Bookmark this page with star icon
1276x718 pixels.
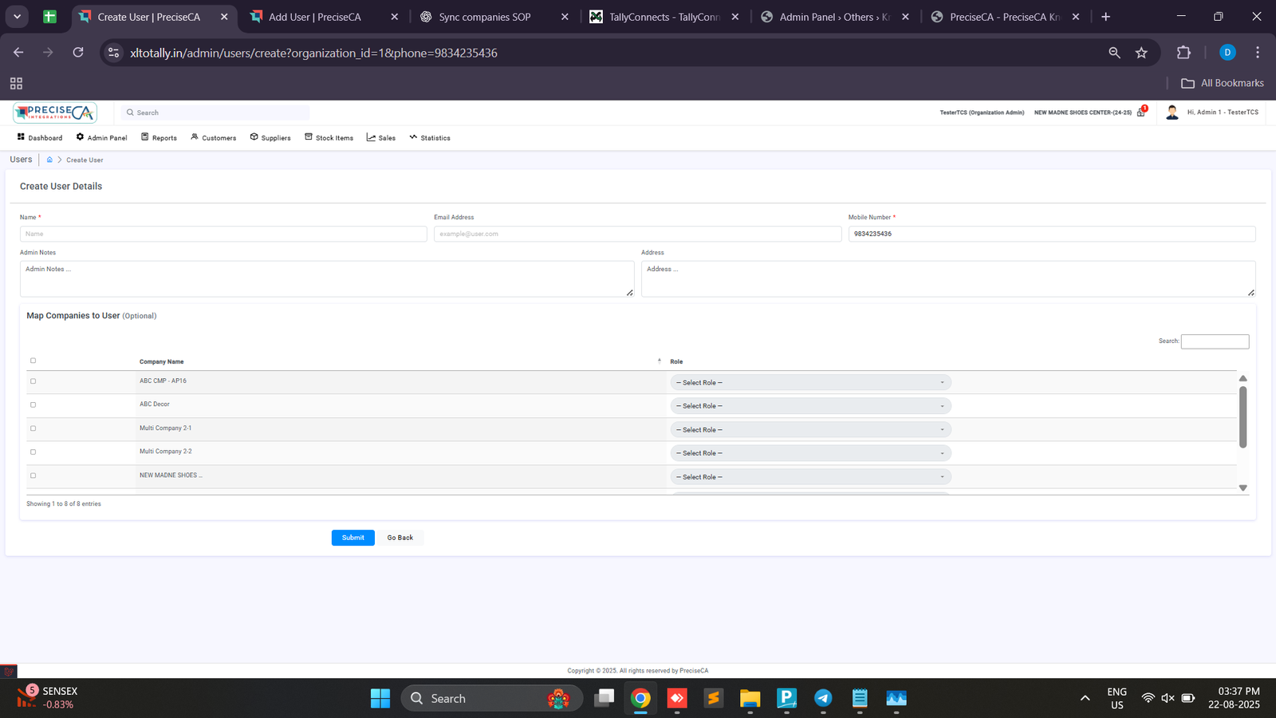coord(1141,53)
